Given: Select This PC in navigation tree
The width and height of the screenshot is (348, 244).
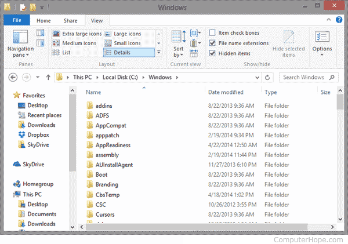Looking at the screenshot, I should 27,194.
